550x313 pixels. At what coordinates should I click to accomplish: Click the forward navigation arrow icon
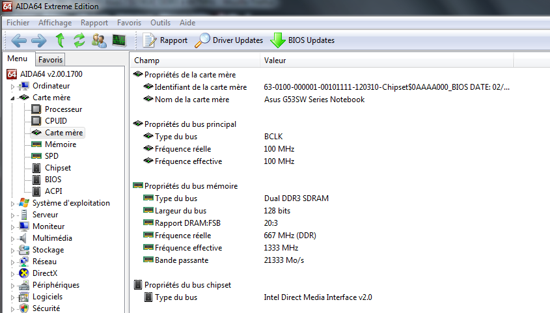pyautogui.click(x=39, y=40)
